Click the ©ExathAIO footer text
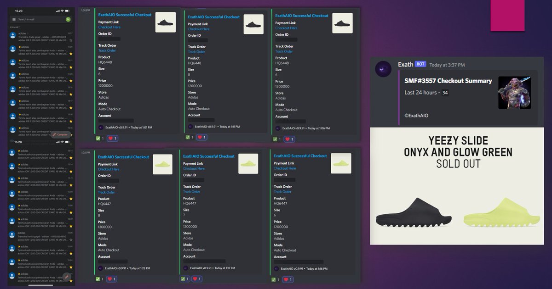Image resolution: width=552 pixels, height=289 pixels. coord(416,116)
